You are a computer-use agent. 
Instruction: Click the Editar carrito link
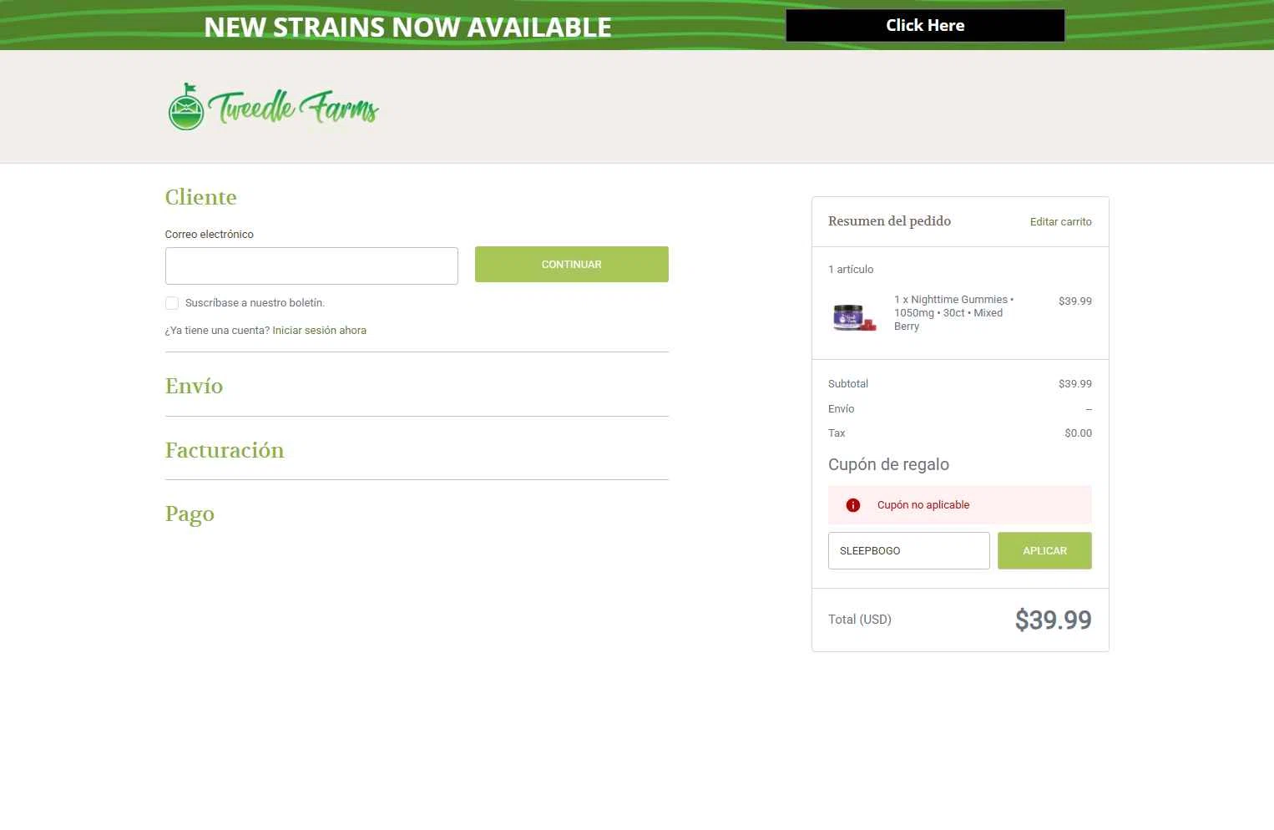click(1060, 222)
